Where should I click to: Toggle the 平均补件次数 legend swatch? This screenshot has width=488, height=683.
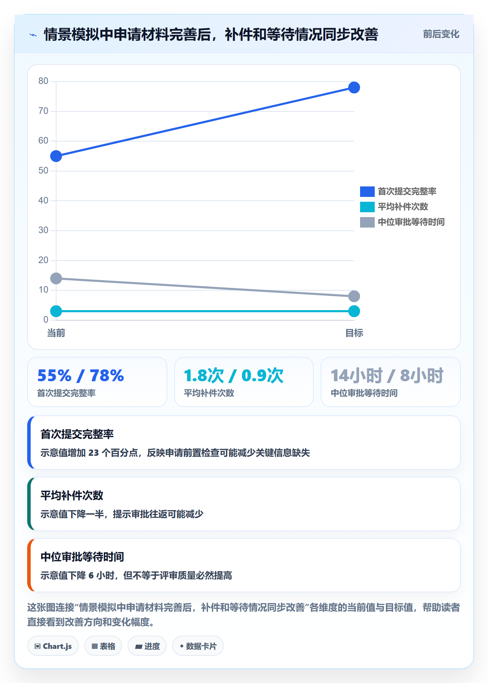(367, 207)
